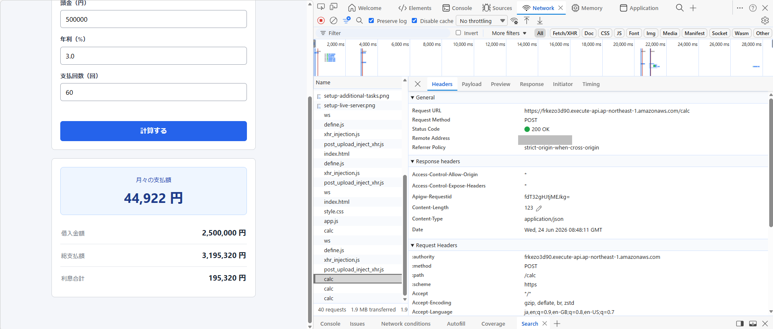Select the All request type filter
Viewport: 773px width, 329px height.
[540, 33]
